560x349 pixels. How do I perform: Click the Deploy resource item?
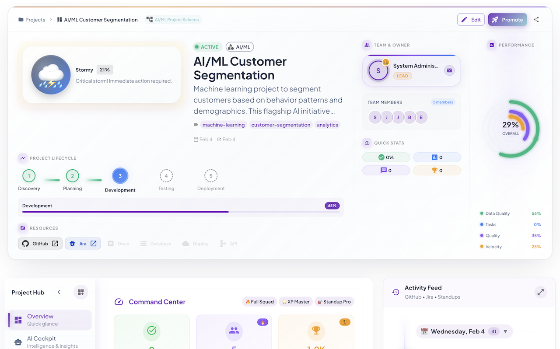(195, 244)
